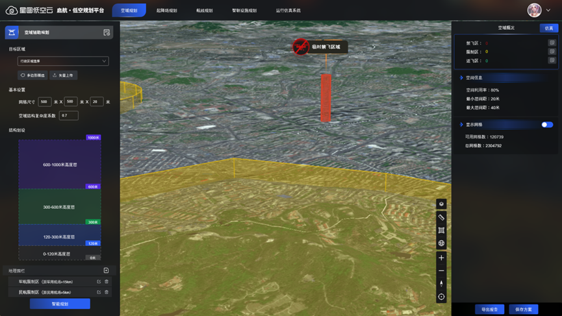Screen dimensions: 562x316
Task: Toggle the 禁飞区 row checkbox icon
Action: [552, 43]
